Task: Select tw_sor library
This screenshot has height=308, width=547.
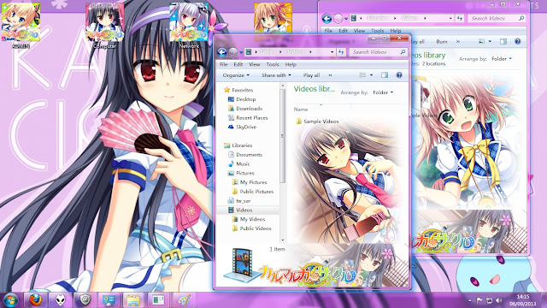Action: [239, 201]
